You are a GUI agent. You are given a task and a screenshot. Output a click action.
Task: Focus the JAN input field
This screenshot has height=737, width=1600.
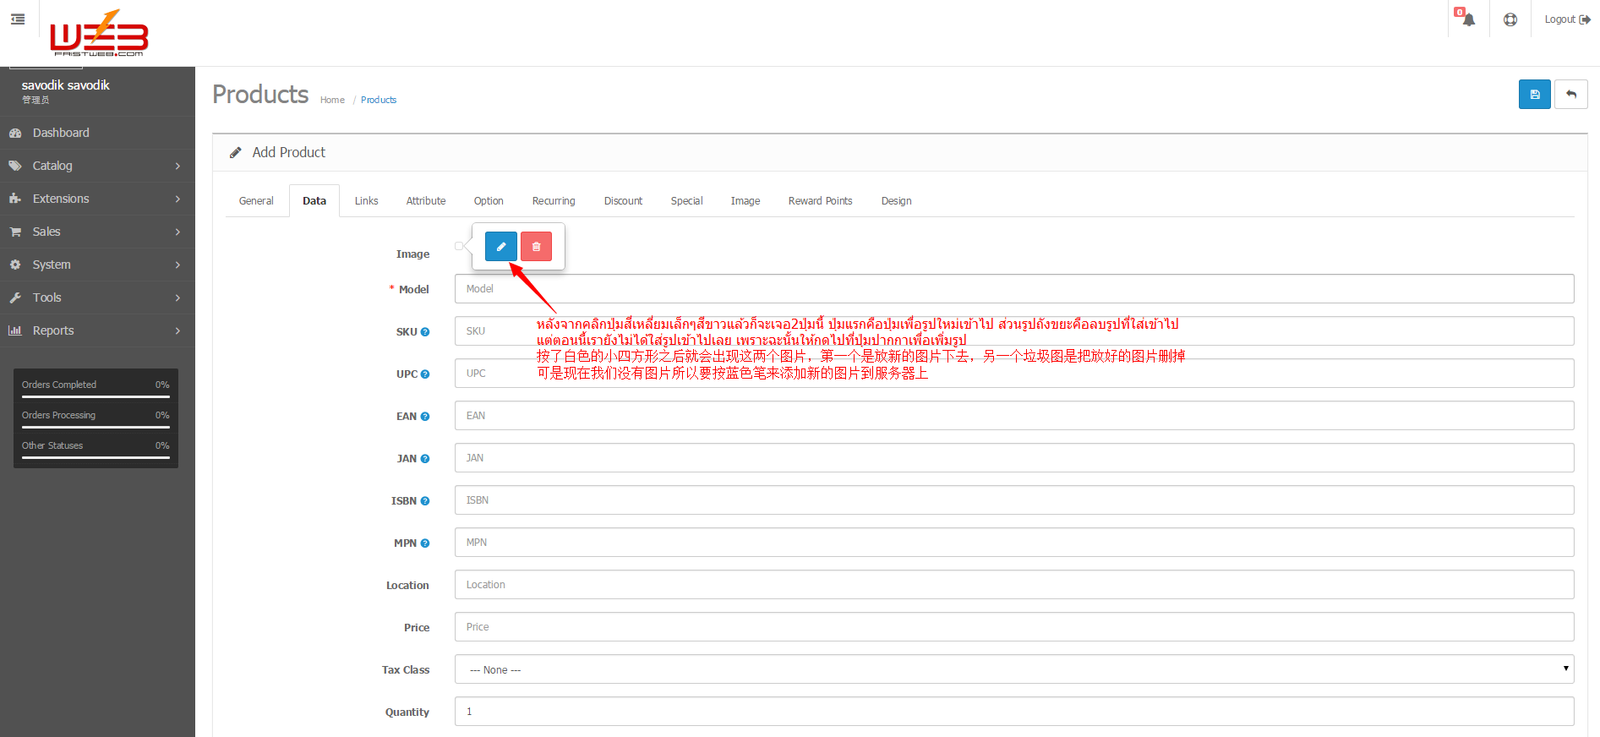tap(1014, 458)
